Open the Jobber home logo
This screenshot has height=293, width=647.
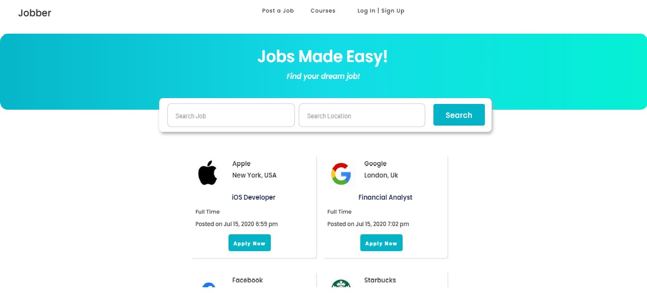point(35,13)
